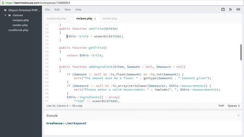Click unsaved dot on recipes.php tab

coord(95,19)
